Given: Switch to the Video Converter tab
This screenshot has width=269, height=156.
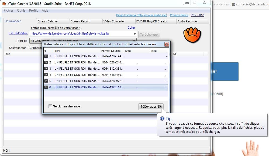Looking at the screenshot, I should (x=119, y=21).
